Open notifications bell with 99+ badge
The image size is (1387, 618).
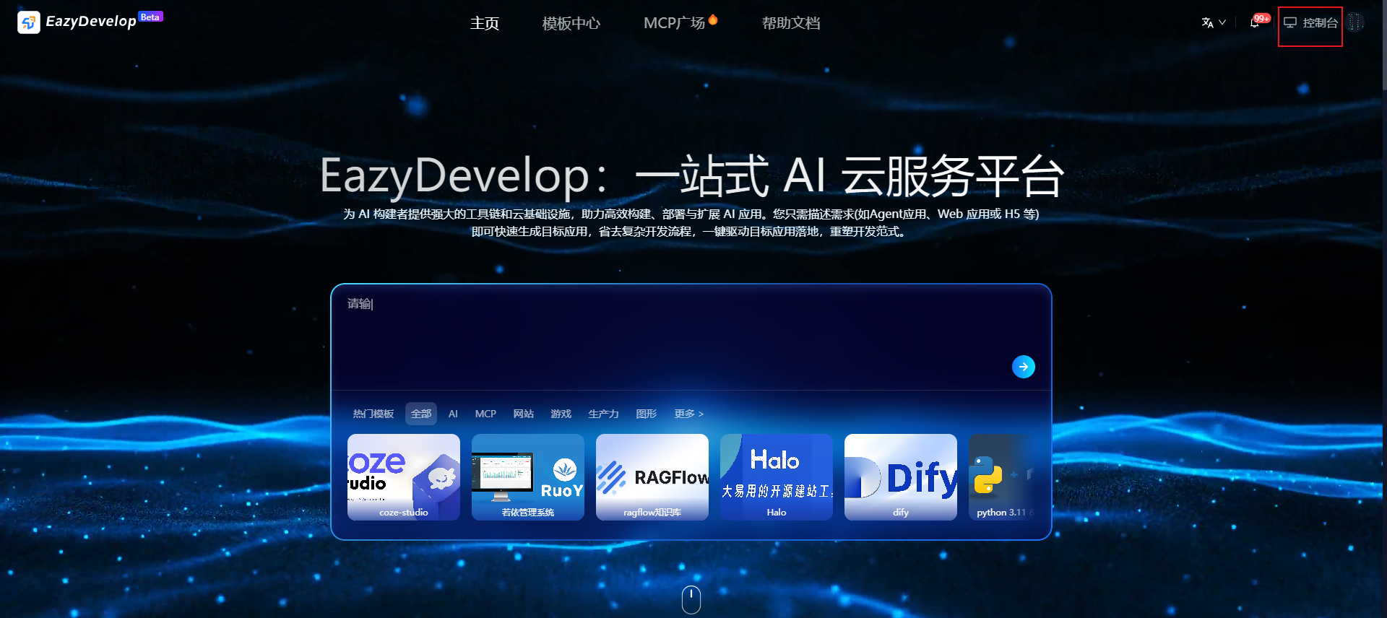[1255, 22]
